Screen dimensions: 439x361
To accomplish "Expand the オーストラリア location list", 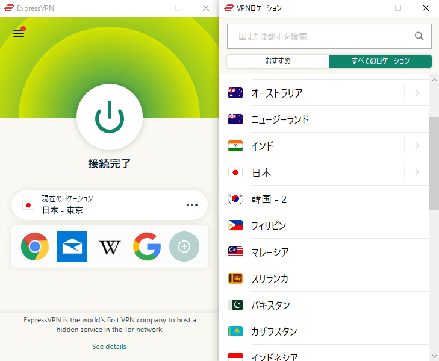I will pos(417,93).
